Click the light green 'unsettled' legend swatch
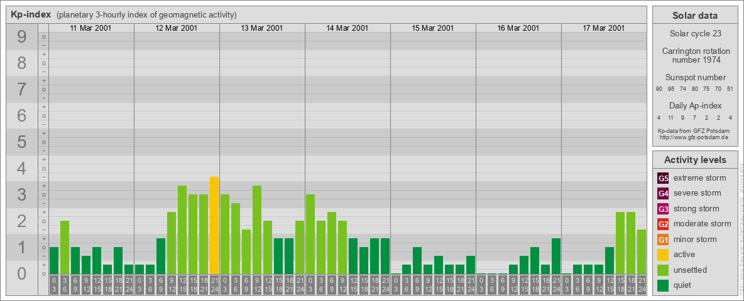The height and width of the screenshot is (301, 744). click(x=663, y=270)
